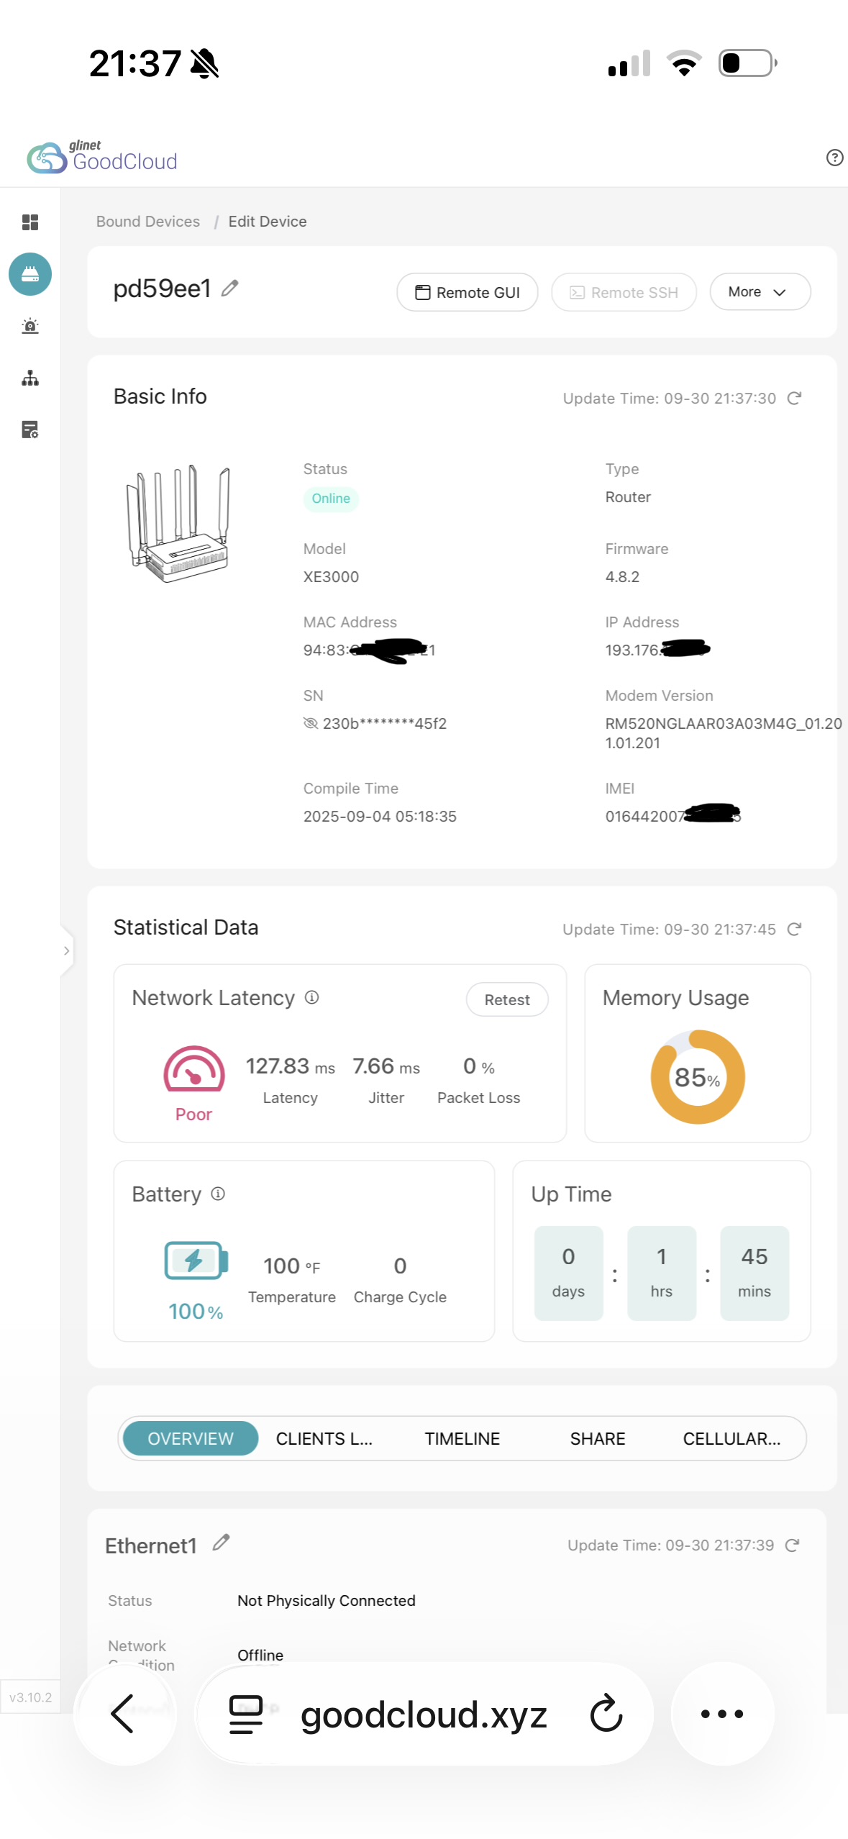Image resolution: width=848 pixels, height=1839 pixels.
Task: Switch to the Timeline tab
Action: (462, 1439)
